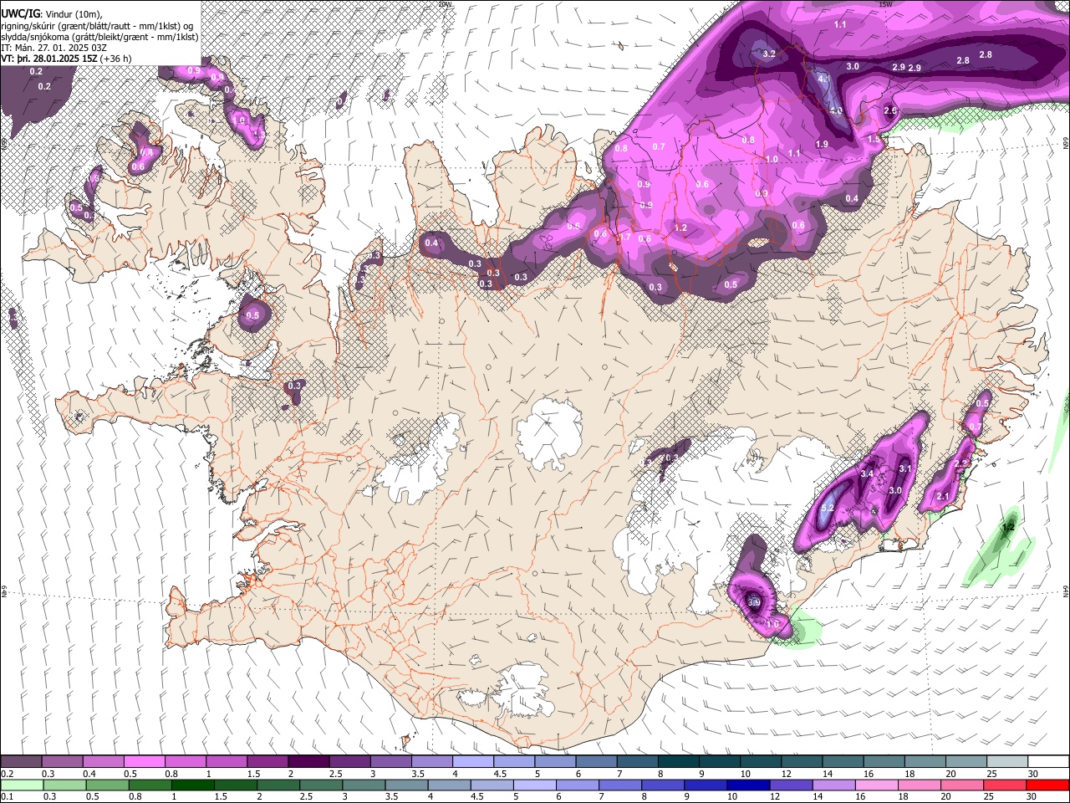
Task: Click the 4.1 value in the northern band
Action: point(823,79)
